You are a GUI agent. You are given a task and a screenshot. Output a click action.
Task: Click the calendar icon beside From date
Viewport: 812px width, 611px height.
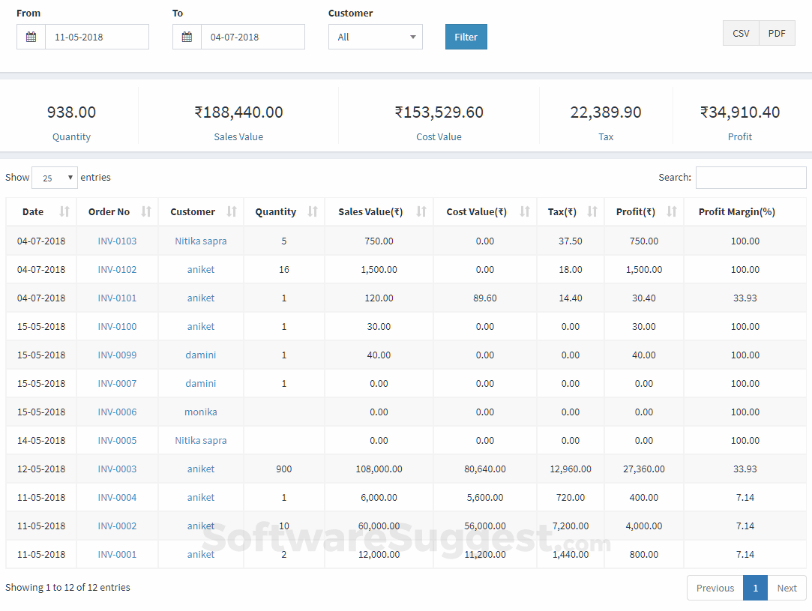coord(31,37)
